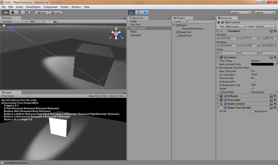Click the Back Ground Color swatch

tap(262, 64)
